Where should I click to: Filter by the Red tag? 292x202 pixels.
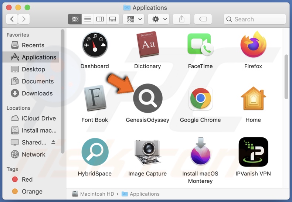pyautogui.click(x=31, y=179)
